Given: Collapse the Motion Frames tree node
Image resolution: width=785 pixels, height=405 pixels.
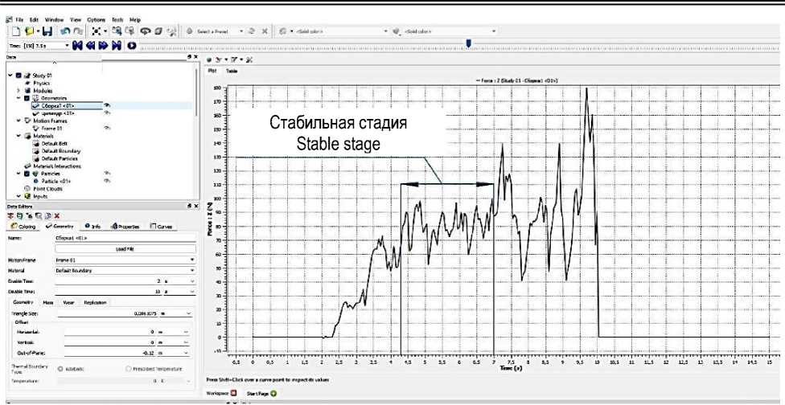Looking at the screenshot, I should [x=19, y=121].
